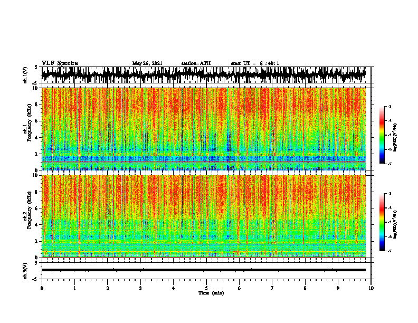Click time axis tick label "8"

click(x=305, y=288)
